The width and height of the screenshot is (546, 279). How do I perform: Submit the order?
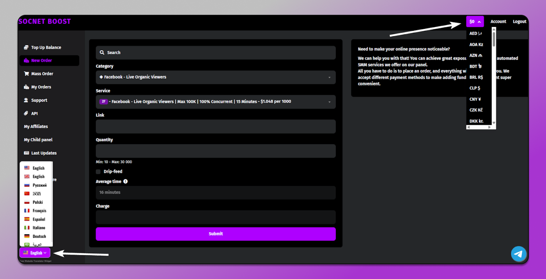[x=216, y=234]
